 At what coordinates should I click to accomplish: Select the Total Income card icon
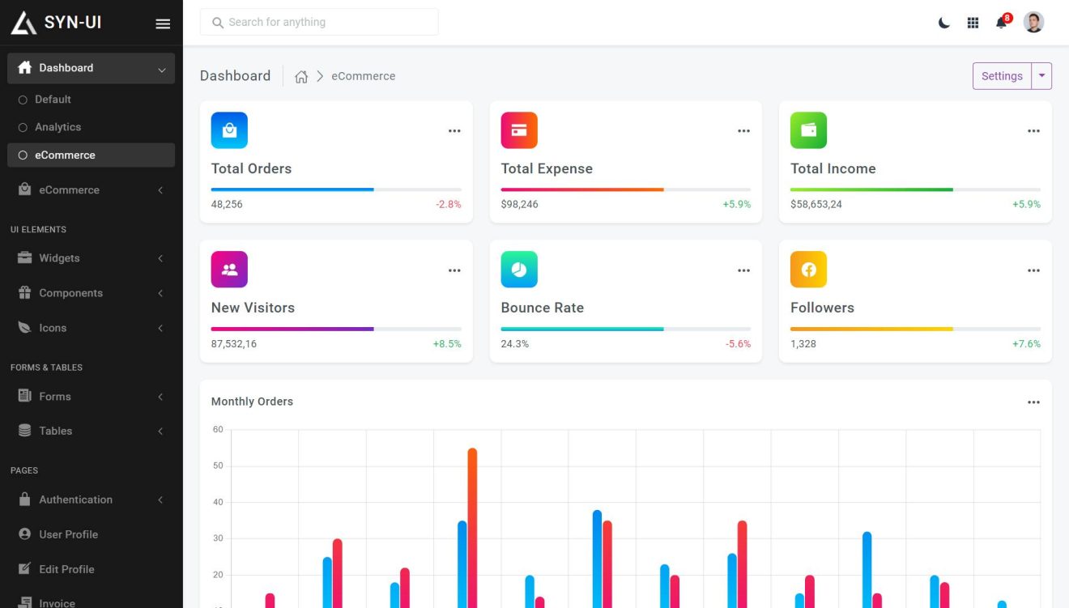(808, 130)
